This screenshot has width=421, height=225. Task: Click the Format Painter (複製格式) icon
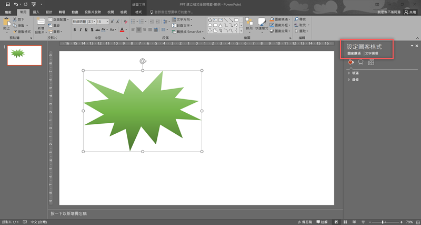(15, 31)
